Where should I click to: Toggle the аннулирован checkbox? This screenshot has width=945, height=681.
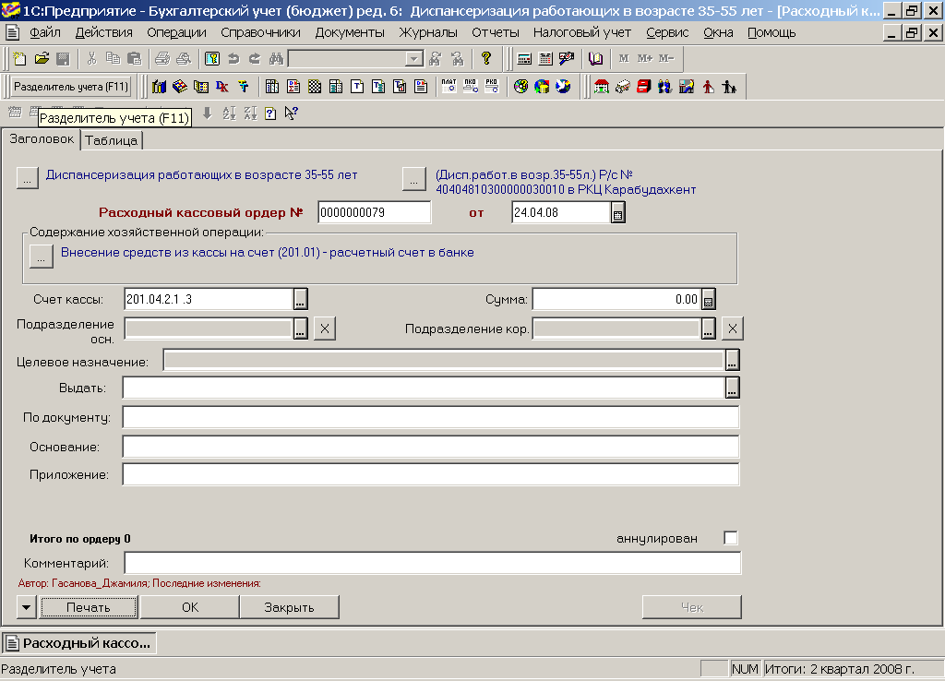[731, 538]
